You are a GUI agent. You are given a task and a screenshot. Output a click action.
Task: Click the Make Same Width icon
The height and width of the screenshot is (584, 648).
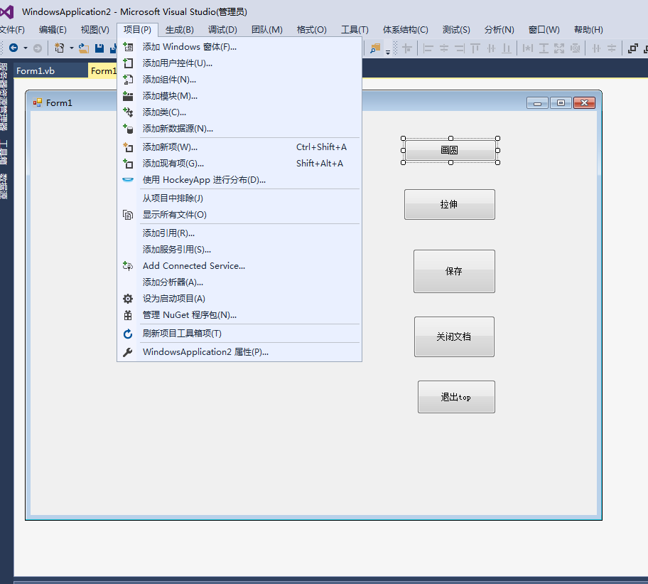pos(528,48)
